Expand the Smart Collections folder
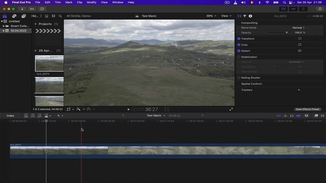Screen dimensions: 326x183 point(4,26)
